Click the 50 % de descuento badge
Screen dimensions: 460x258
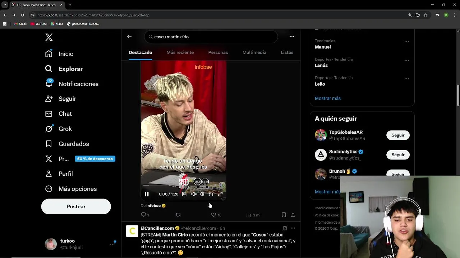pyautogui.click(x=95, y=159)
